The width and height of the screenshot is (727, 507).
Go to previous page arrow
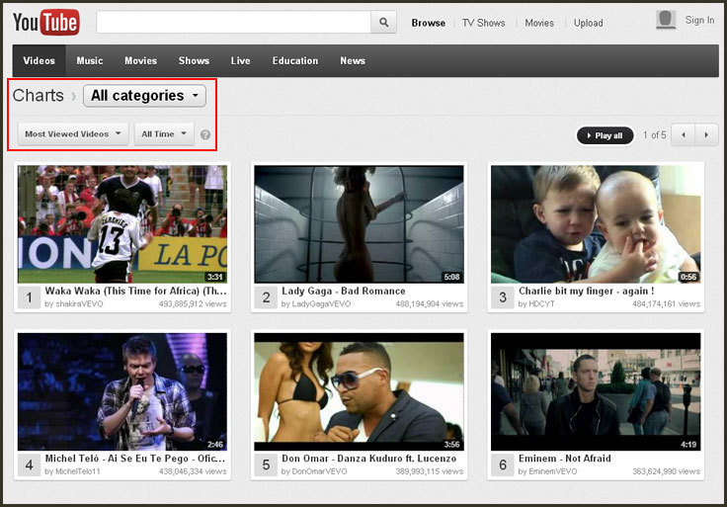pos(684,134)
